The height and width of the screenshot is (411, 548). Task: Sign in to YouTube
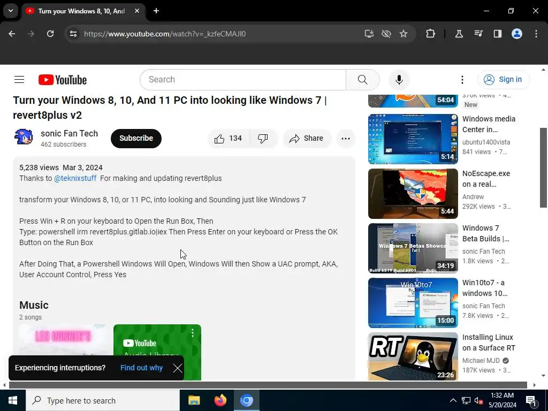click(503, 80)
